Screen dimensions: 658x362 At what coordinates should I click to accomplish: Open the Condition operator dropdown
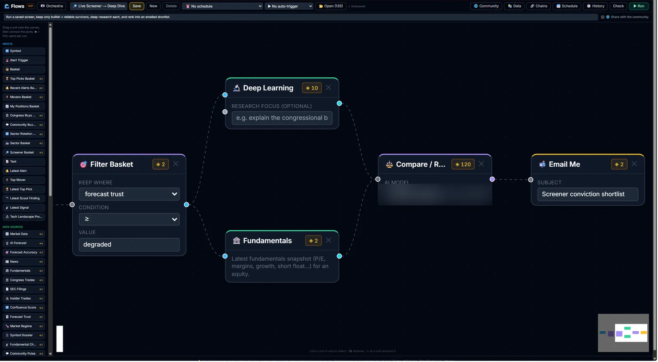pyautogui.click(x=129, y=219)
